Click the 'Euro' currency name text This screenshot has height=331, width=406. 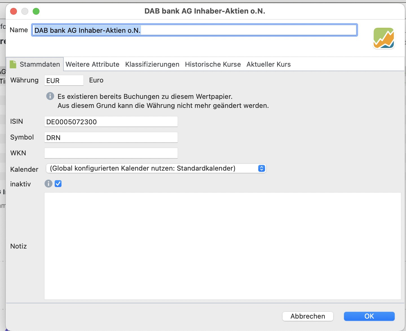click(x=96, y=80)
